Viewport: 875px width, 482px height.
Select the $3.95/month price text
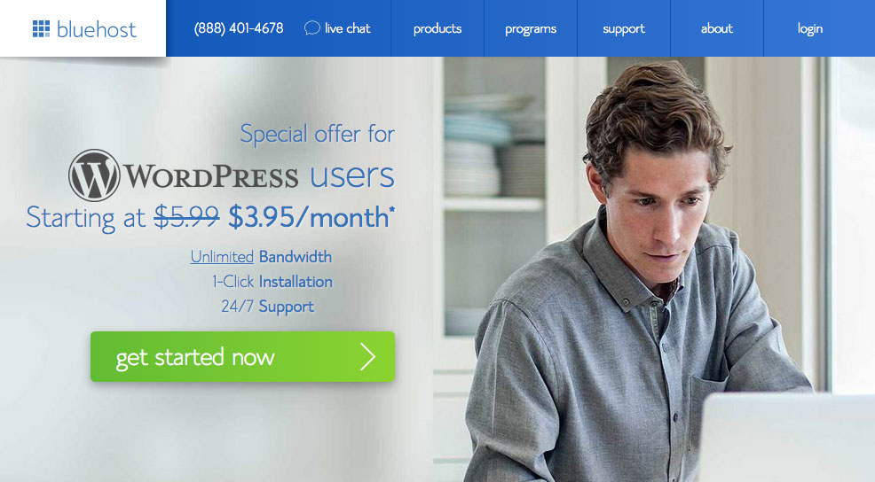pos(311,217)
